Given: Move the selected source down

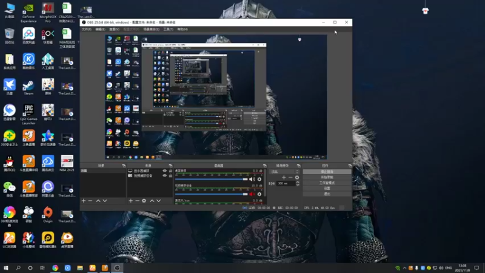Looking at the screenshot, I should point(159,201).
